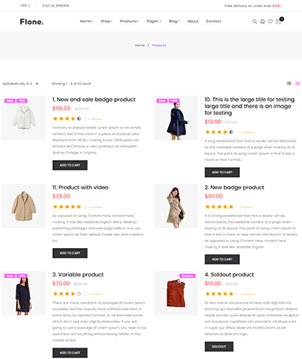
Task: Open the Alphabetically A-Z sort dropdown
Action: 20,84
